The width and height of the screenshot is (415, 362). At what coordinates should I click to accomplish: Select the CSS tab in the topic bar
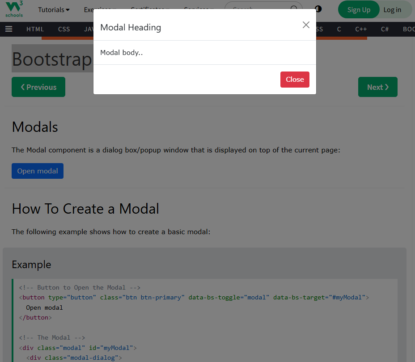click(x=64, y=29)
